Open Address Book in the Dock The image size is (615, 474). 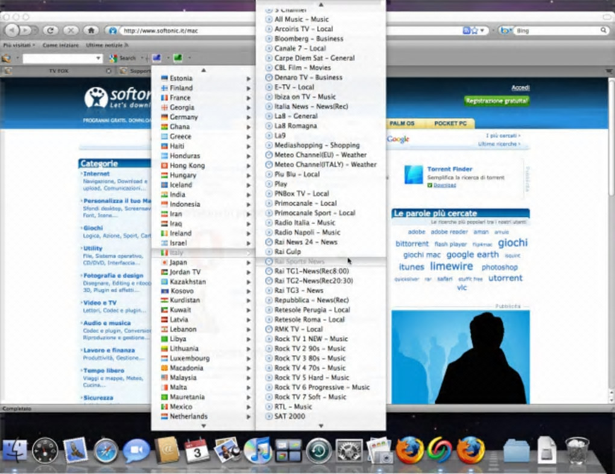pos(166,450)
